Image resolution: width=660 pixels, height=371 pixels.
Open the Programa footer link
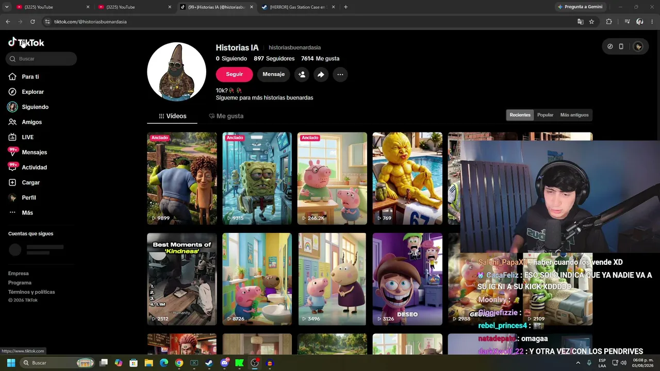pyautogui.click(x=20, y=283)
